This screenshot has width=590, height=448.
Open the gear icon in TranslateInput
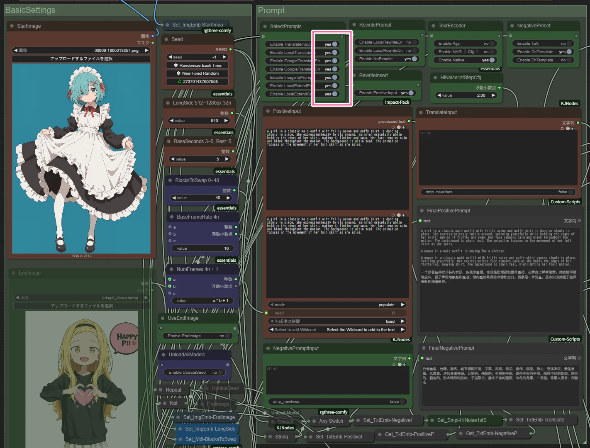coord(568,129)
